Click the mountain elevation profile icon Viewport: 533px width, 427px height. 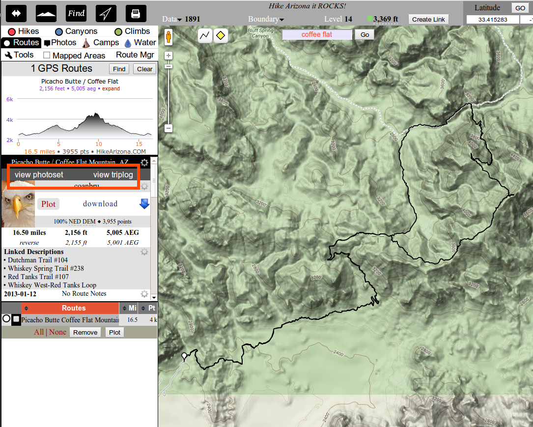[46, 13]
